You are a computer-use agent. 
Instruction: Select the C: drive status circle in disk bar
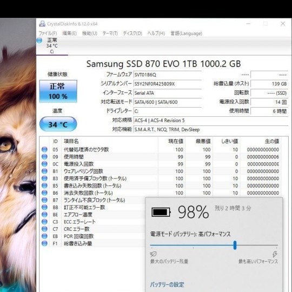pyautogui.click(x=39, y=40)
